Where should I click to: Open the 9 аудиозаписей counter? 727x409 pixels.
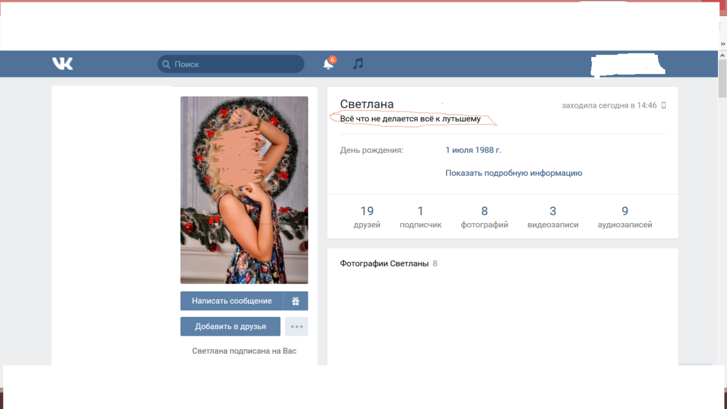click(625, 217)
